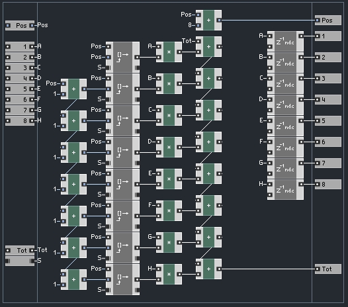Click the S input port below Tot
The height and width of the screenshot is (307, 348).
pyautogui.click(x=20, y=261)
